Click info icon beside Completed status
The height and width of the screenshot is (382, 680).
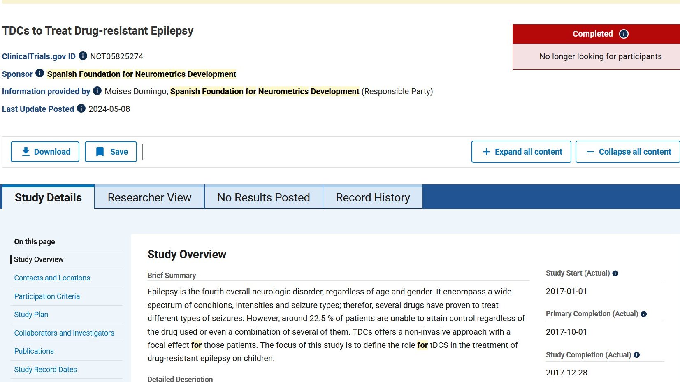(624, 34)
